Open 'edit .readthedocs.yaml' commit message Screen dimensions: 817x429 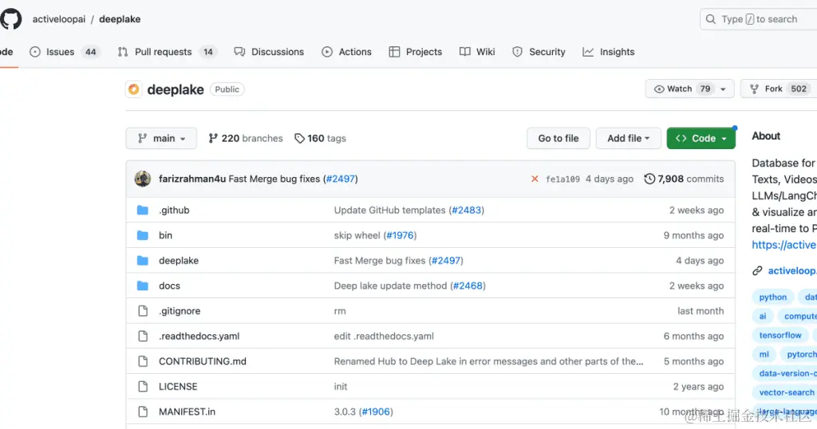(384, 336)
